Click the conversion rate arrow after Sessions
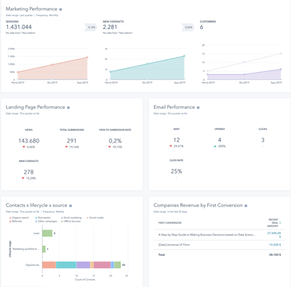 pyautogui.click(x=91, y=28)
